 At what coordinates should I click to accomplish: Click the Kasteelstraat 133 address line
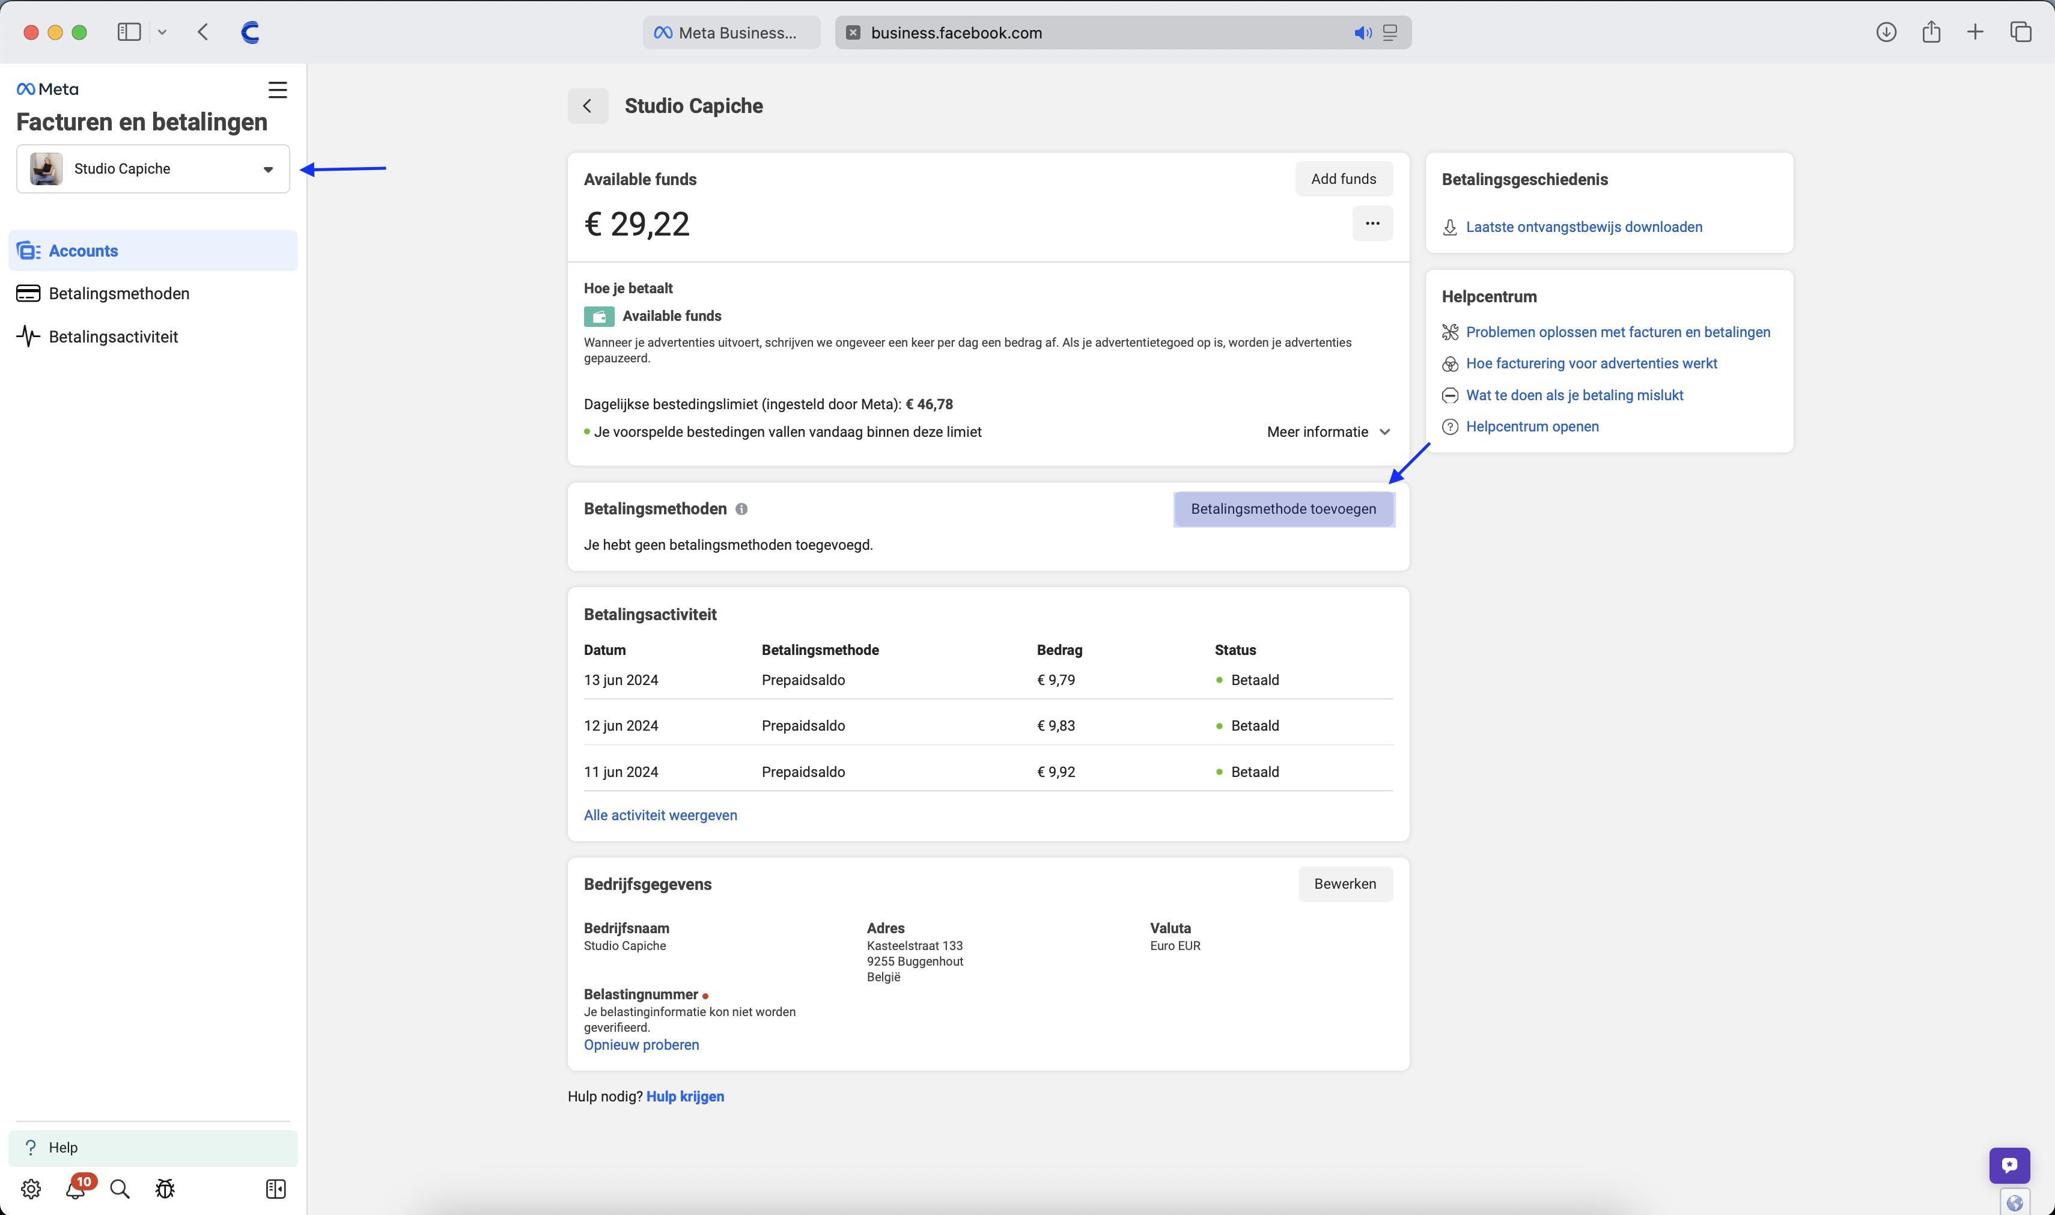[915, 946]
